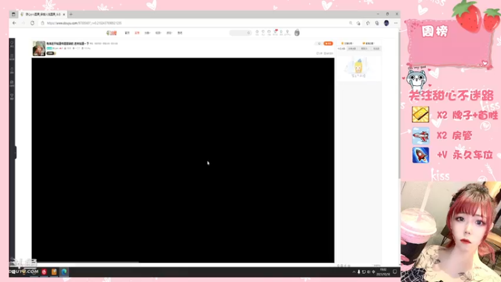Click the volume speaker icon in tray
The image size is (501, 282).
coord(369,272)
